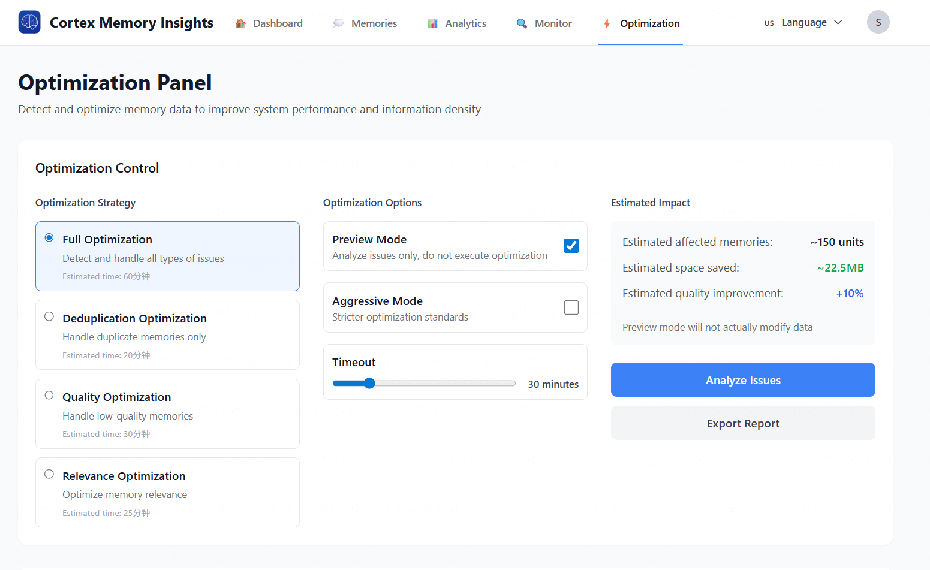The width and height of the screenshot is (930, 570).
Task: Expand the Language dropdown
Action: [x=803, y=23]
